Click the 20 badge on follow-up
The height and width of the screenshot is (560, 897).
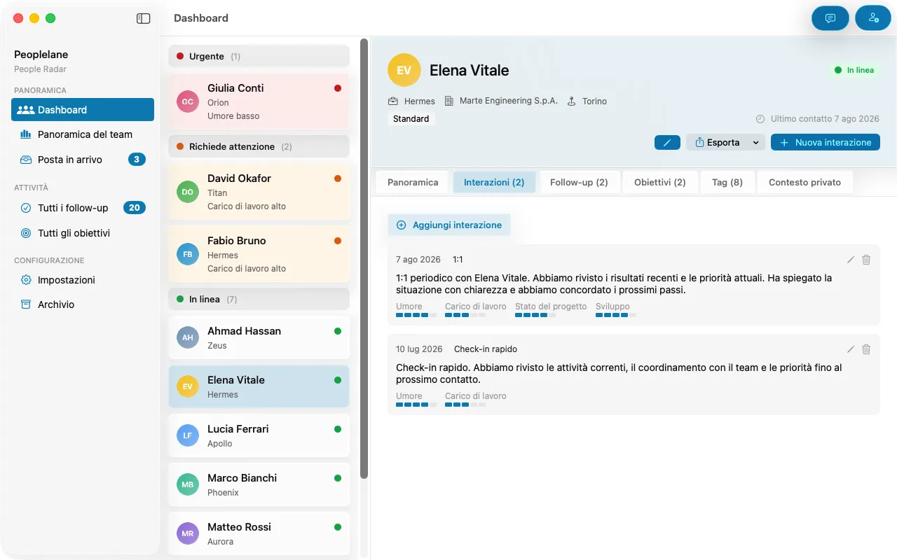[x=135, y=208]
